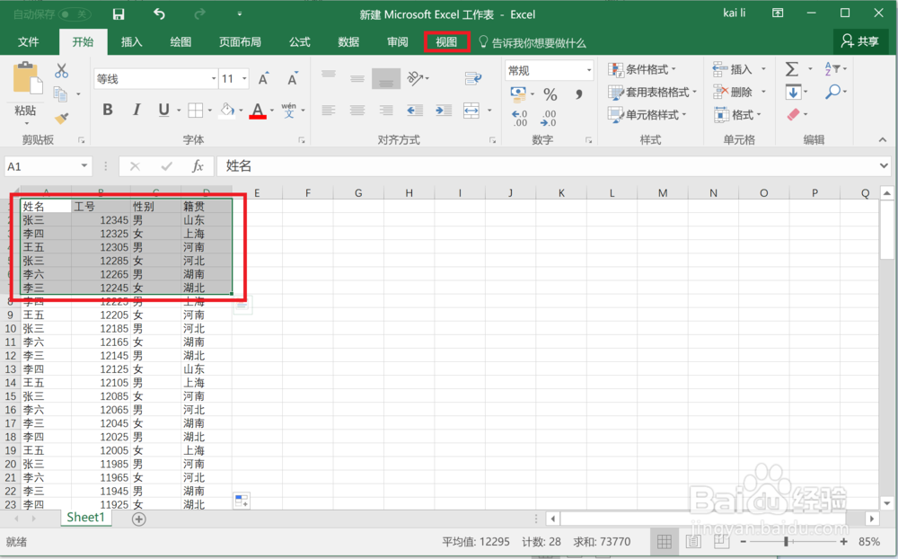Toggle Bold formatting
898x559 pixels.
pyautogui.click(x=108, y=110)
